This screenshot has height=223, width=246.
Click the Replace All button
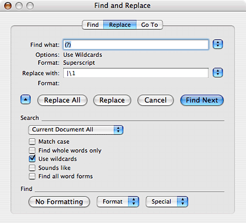click(x=62, y=100)
